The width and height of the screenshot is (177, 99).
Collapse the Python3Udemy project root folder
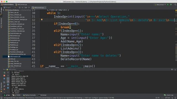[4, 10]
